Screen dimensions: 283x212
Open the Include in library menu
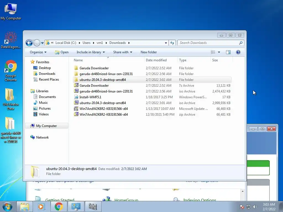(x=91, y=52)
